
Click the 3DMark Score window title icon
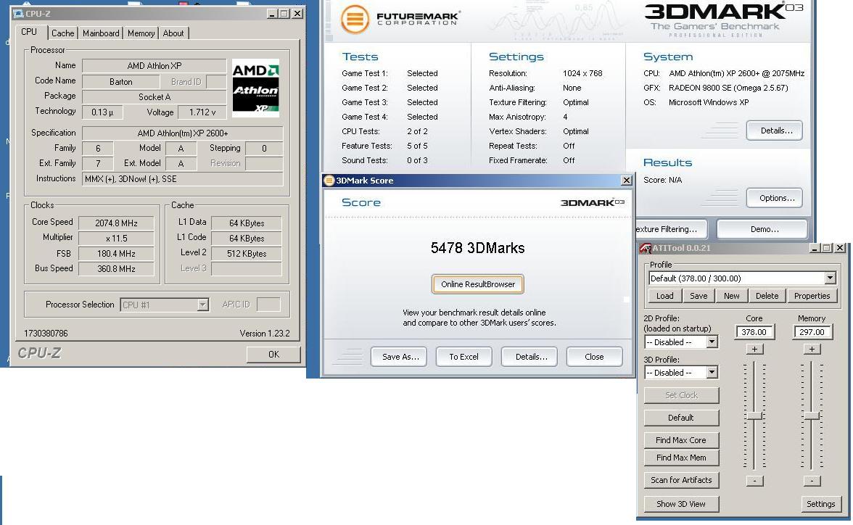coord(329,181)
